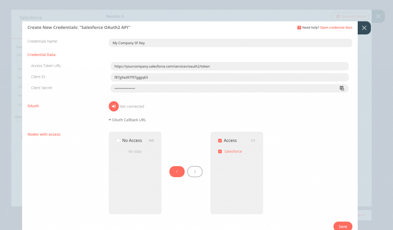Save the new credentials
Image resolution: width=393 pixels, height=230 pixels.
[x=342, y=226]
